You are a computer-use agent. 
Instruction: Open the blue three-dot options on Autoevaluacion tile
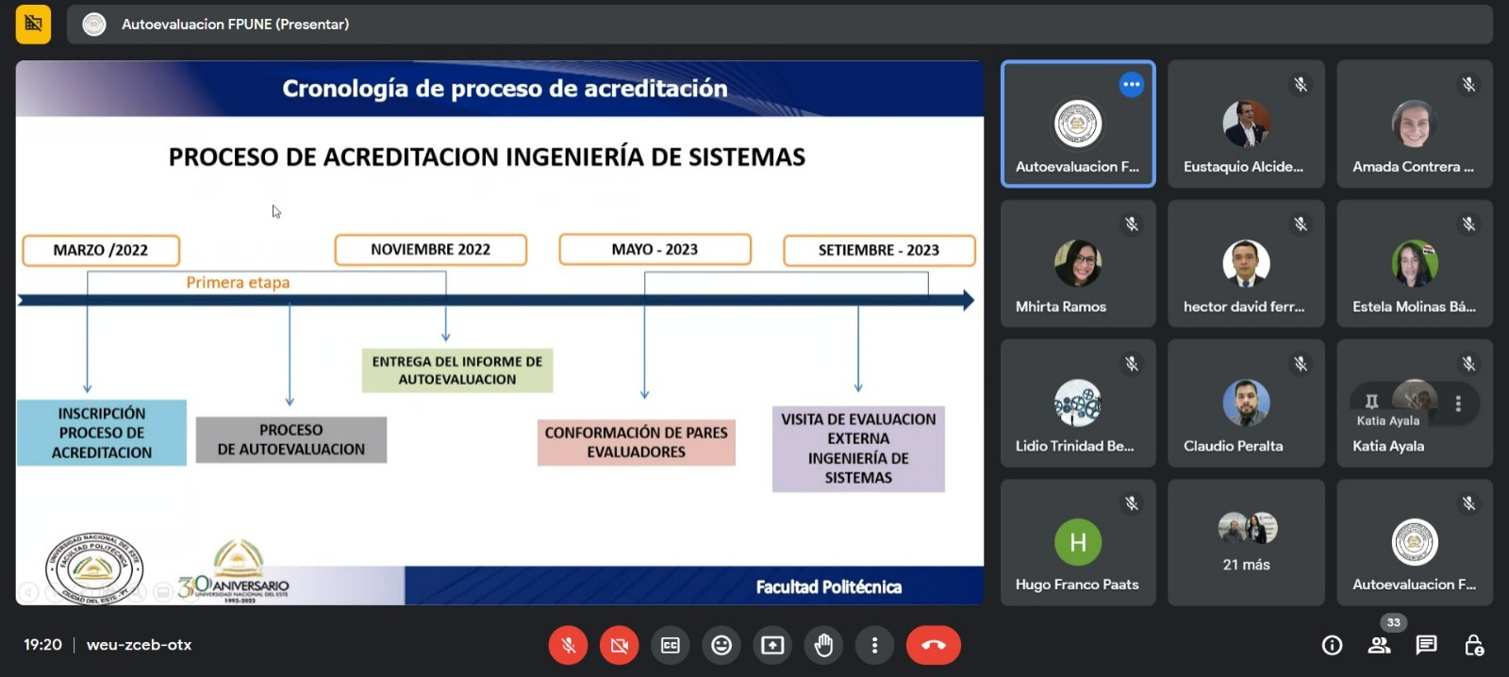point(1131,85)
